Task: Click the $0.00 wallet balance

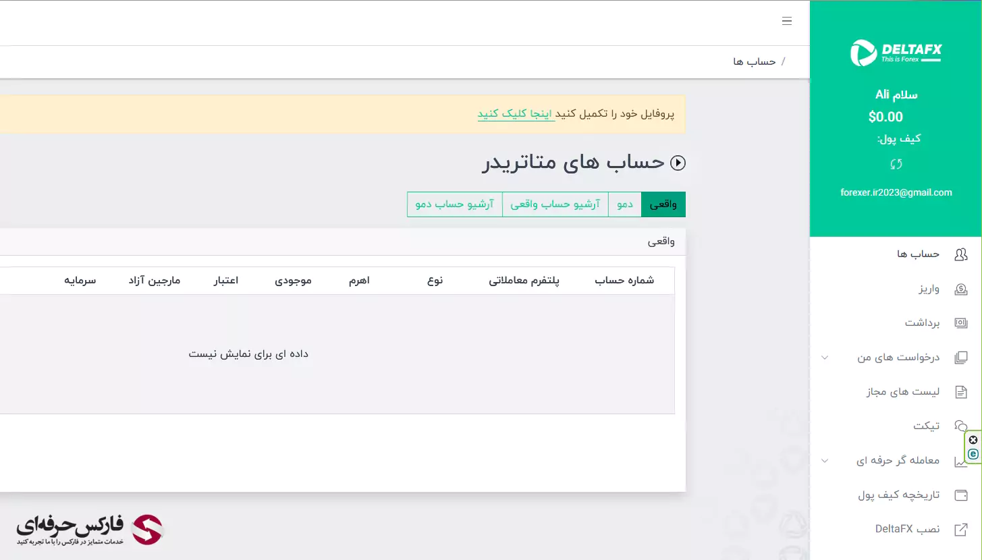Action: 885,117
